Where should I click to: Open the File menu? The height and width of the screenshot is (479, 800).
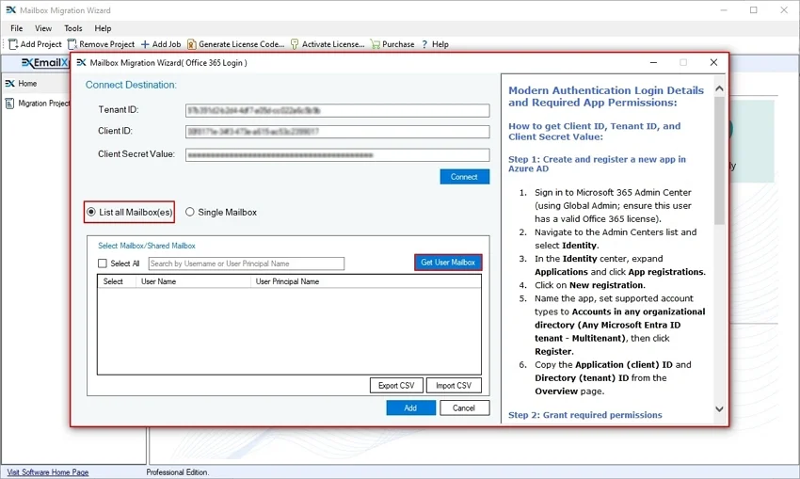click(16, 28)
